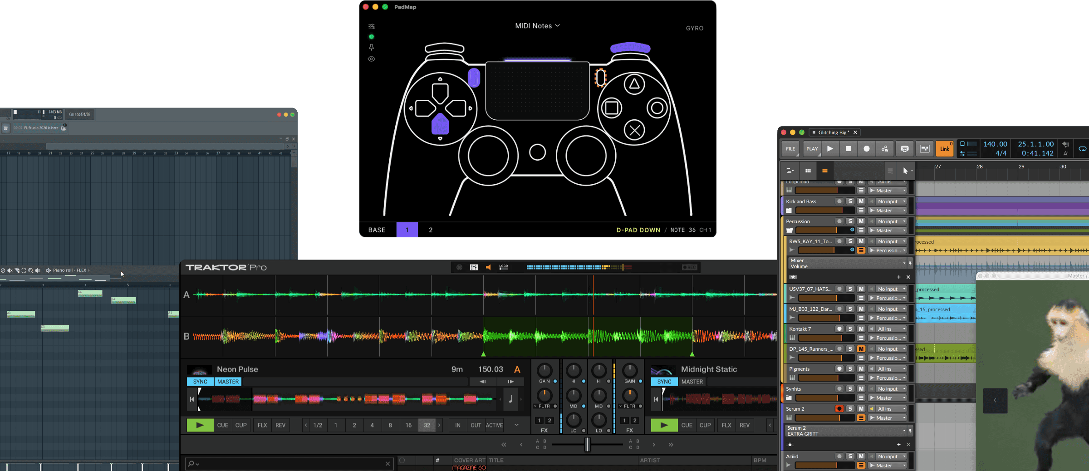Set loop IN point on deck A
The height and width of the screenshot is (471, 1089).
click(x=458, y=425)
